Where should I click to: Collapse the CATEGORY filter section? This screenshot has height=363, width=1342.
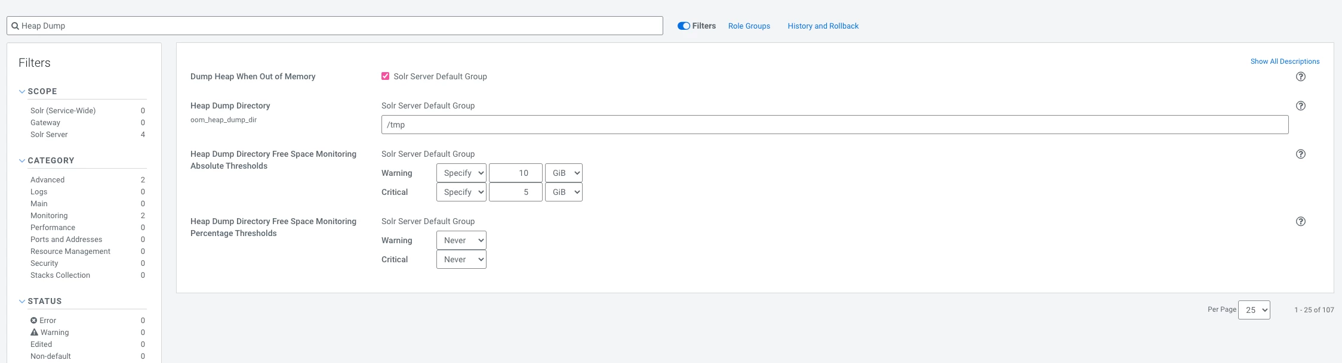pos(22,160)
